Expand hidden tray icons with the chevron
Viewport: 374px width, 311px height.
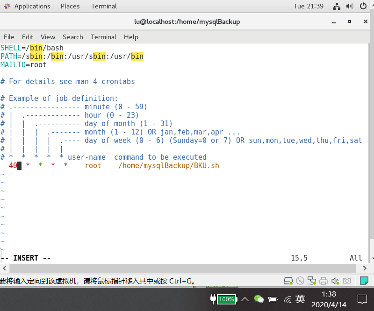coord(245,299)
